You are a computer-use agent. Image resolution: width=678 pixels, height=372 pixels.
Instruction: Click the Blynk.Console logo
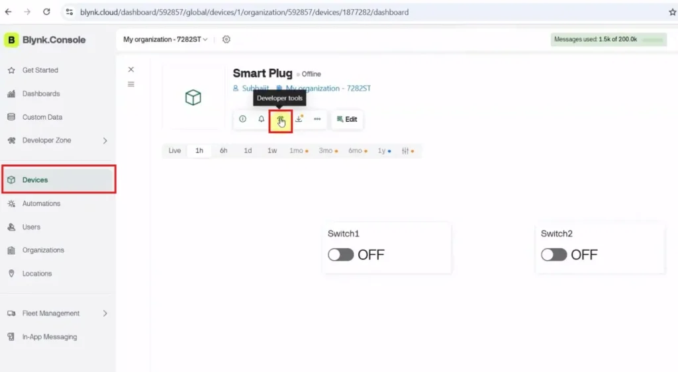pos(45,40)
